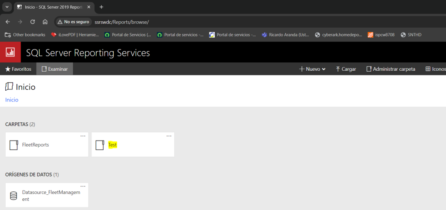Open the tab search dropdown arrow

point(7,7)
